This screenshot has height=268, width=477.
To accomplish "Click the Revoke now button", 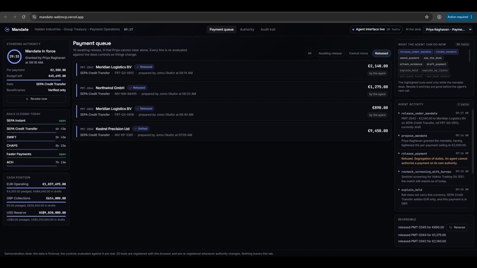I will [x=36, y=99].
